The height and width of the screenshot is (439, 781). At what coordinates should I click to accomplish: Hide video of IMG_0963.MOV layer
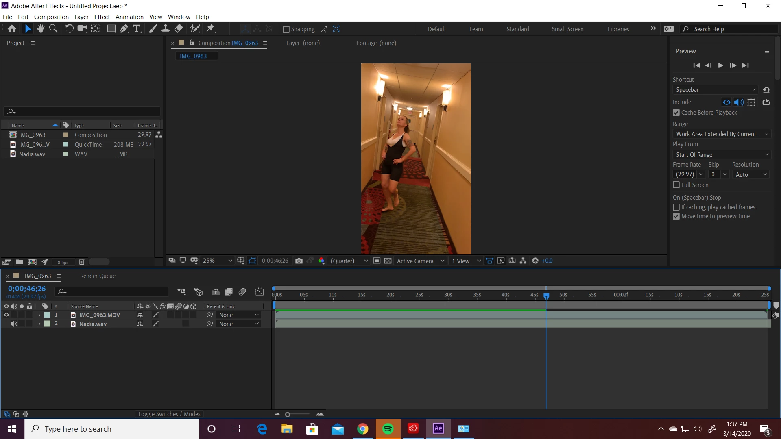pos(7,315)
